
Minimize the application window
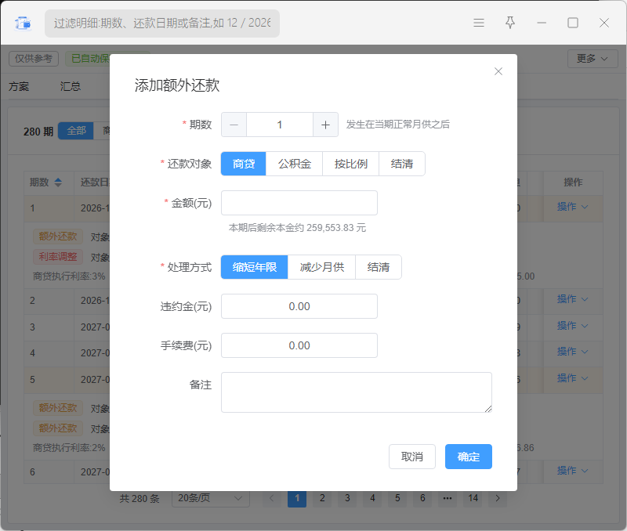pyautogui.click(x=542, y=23)
